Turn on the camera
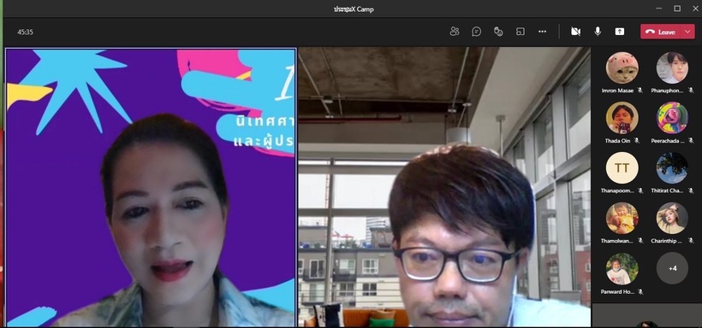The image size is (702, 328). click(x=576, y=32)
